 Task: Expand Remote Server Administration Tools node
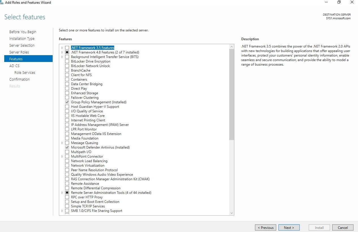click(x=62, y=193)
